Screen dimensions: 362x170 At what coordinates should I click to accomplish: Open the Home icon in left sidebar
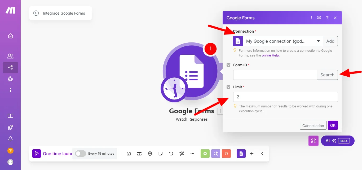tap(10, 36)
